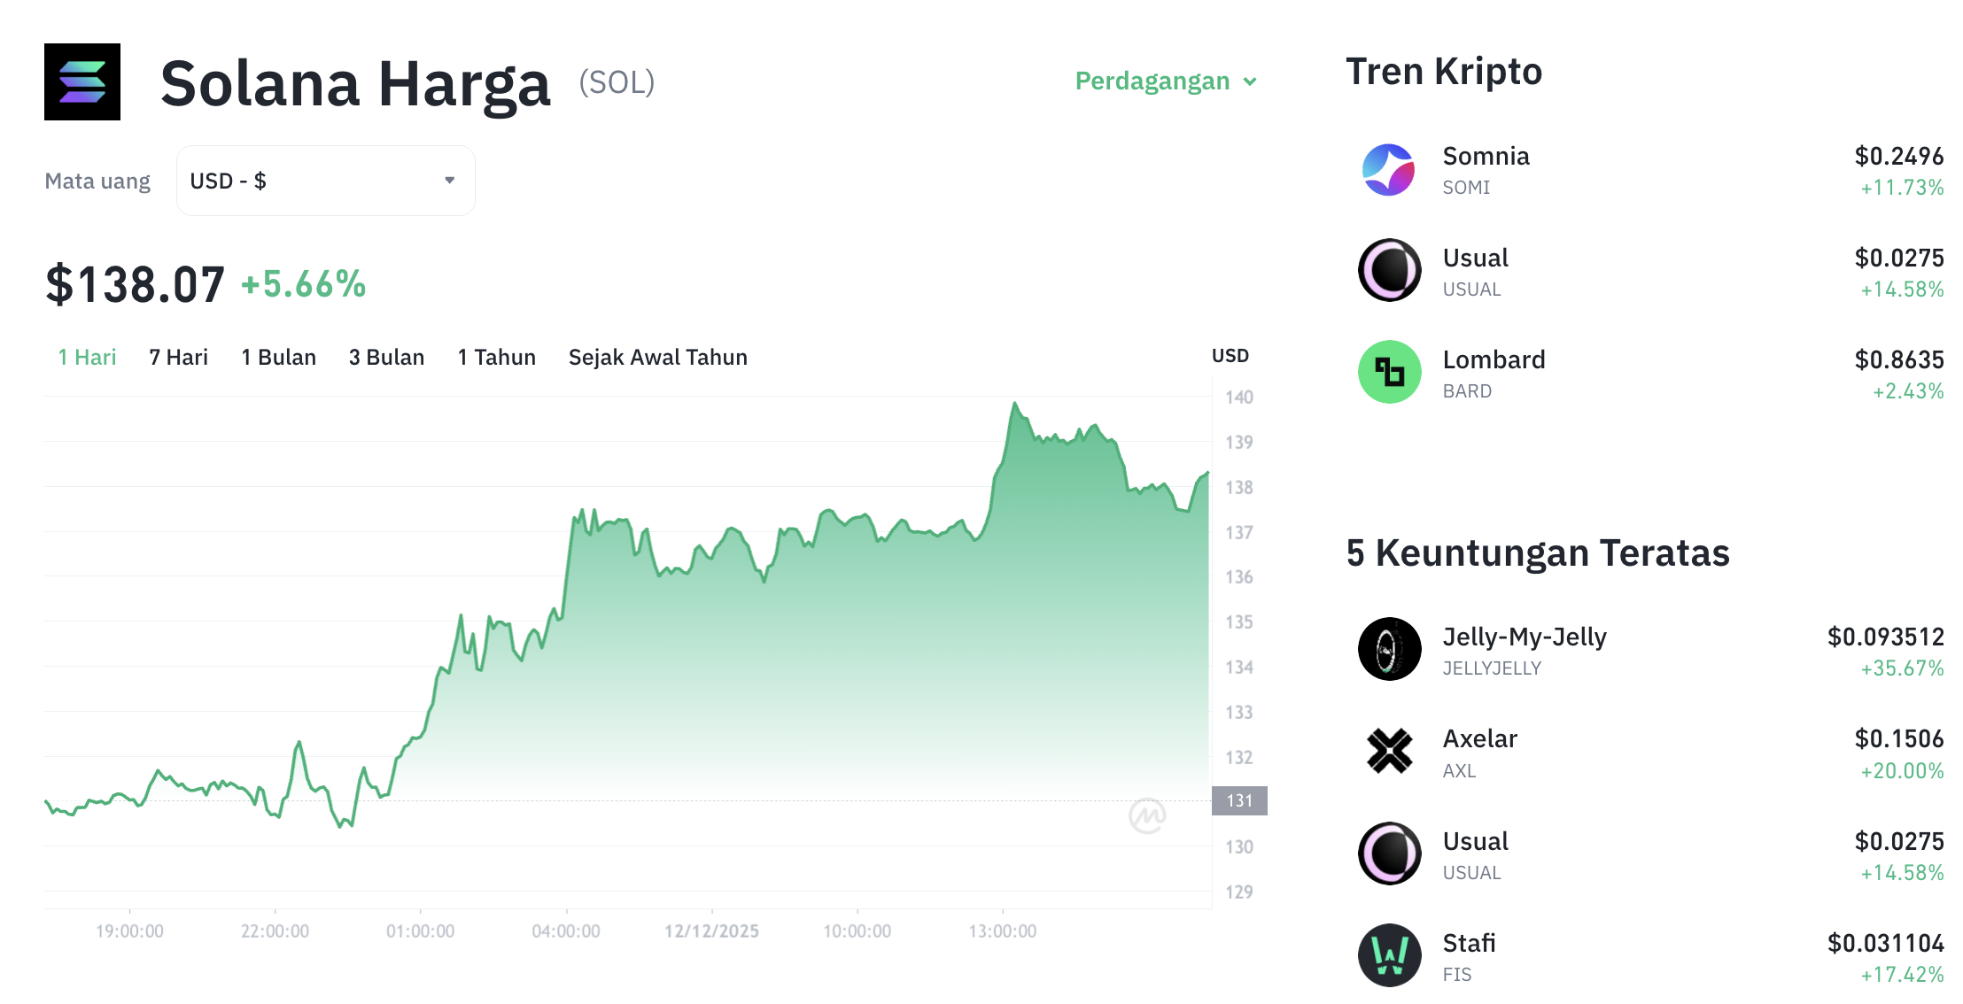Switch to the 7 Hari chart view

coord(177,357)
